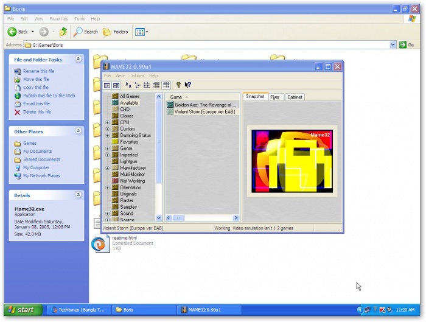Viewport: 426px width, 322px height.
Task: Select Golden Axe: The Revenge game entry
Action: [202, 105]
